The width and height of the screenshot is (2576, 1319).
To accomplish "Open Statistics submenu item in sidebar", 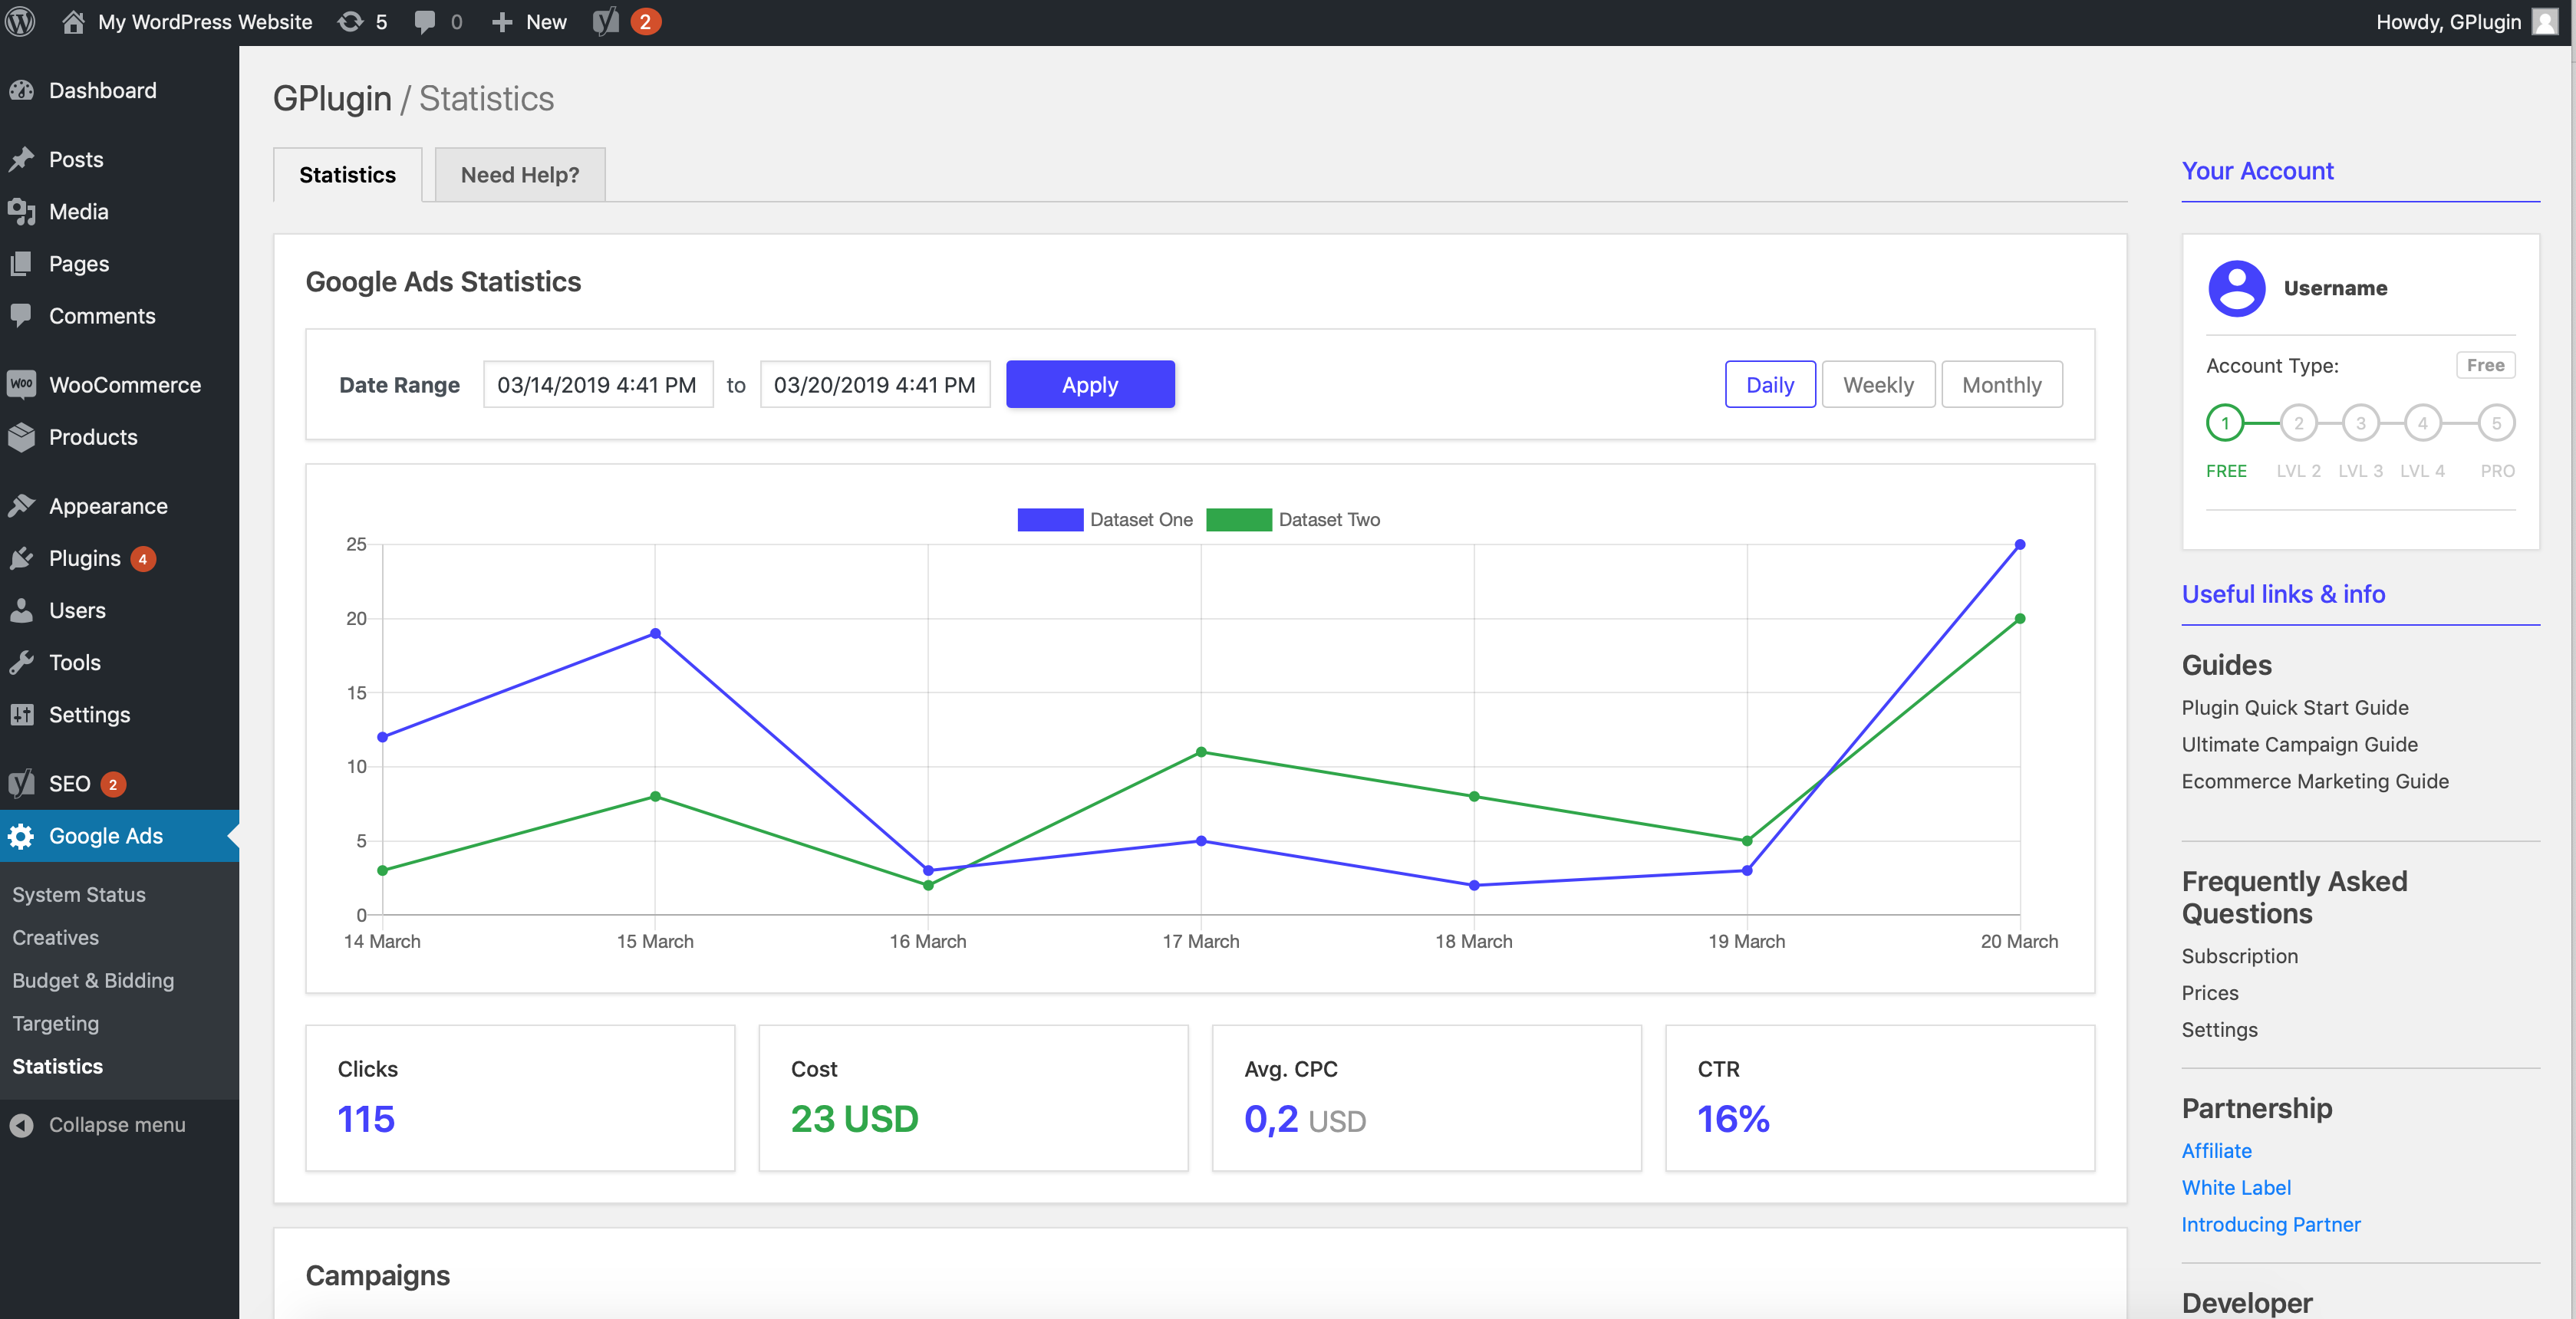I will click(x=58, y=1067).
